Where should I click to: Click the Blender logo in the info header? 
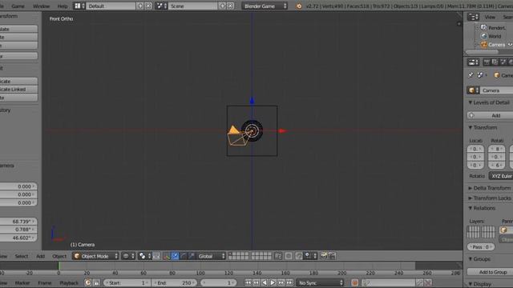(x=299, y=6)
